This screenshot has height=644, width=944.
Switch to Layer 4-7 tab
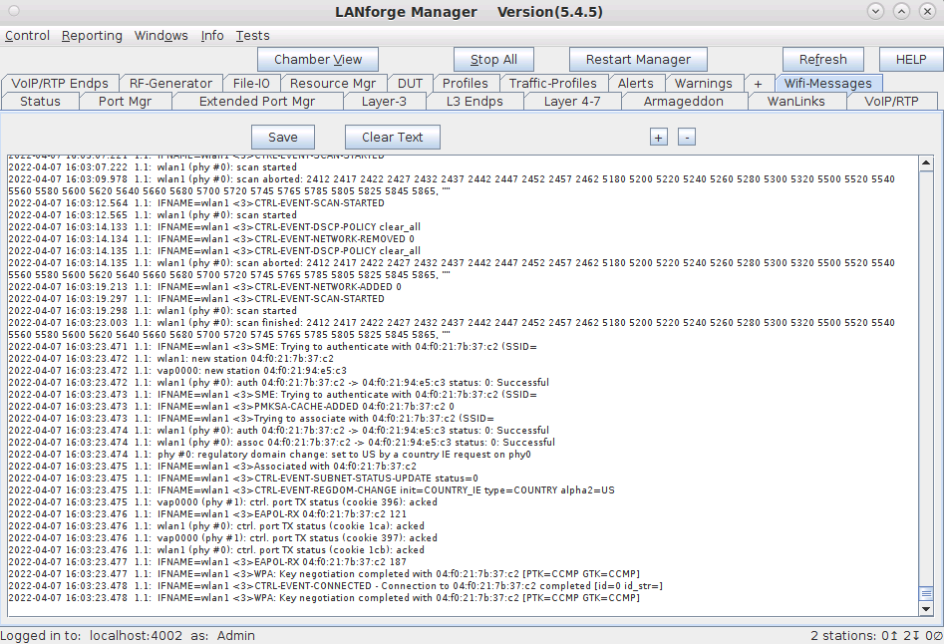click(x=572, y=101)
